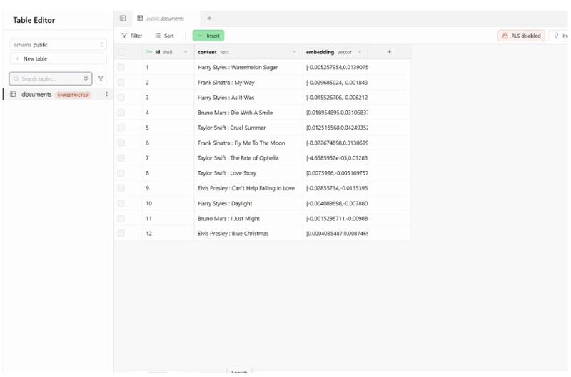Toggle the sidebar panel icon beside tabs
Viewport: 571px width, 377px height.
[123, 19]
